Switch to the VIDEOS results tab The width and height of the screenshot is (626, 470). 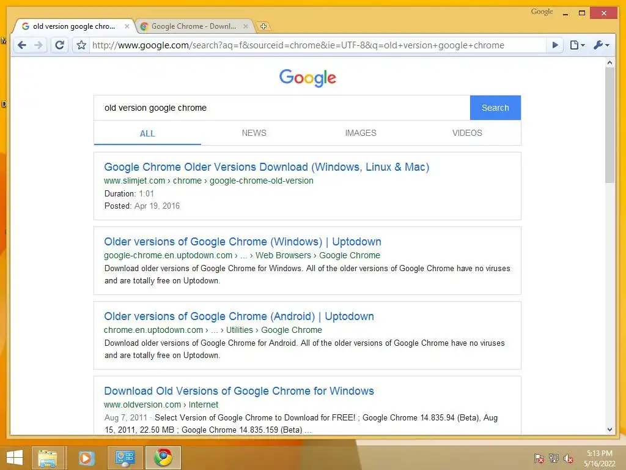click(x=467, y=133)
